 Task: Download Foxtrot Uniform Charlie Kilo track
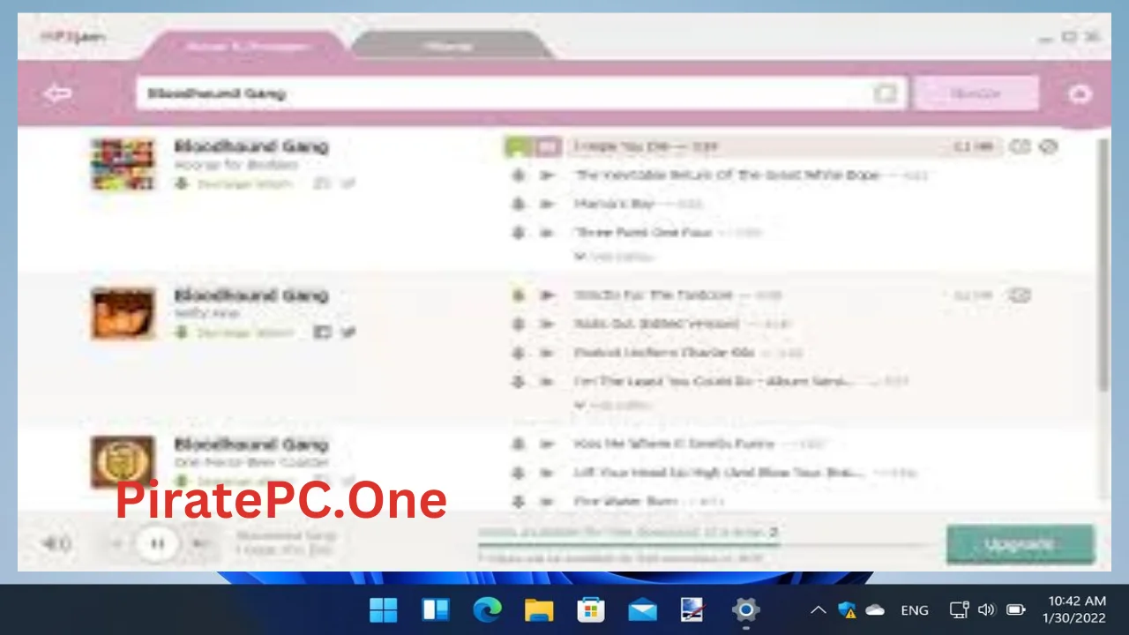518,353
